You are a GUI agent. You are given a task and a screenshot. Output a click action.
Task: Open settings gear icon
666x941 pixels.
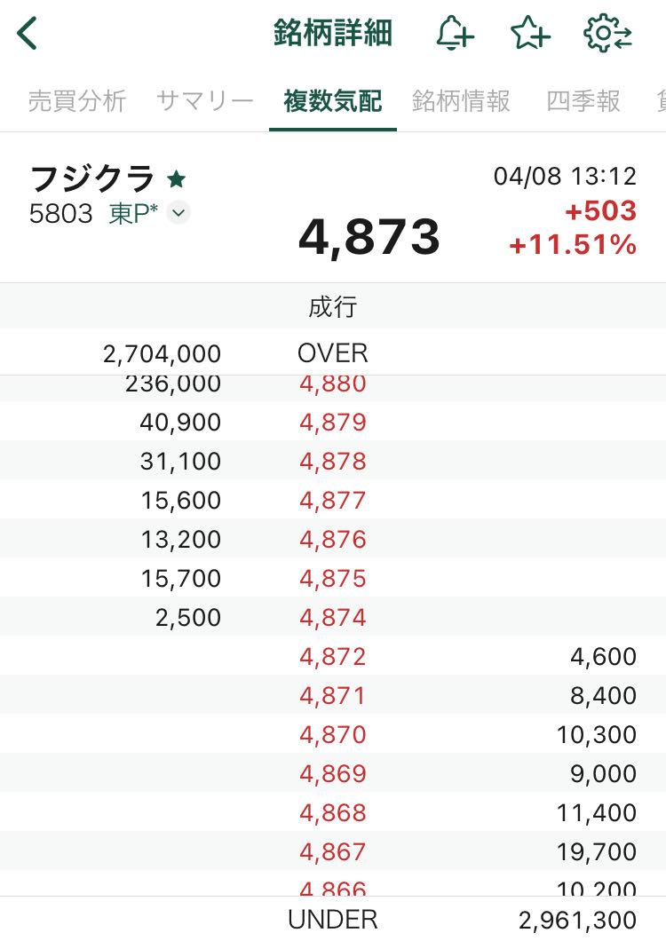click(607, 35)
